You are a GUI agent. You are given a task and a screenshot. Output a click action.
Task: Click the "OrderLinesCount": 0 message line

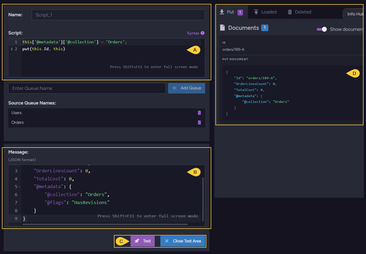coord(62,171)
